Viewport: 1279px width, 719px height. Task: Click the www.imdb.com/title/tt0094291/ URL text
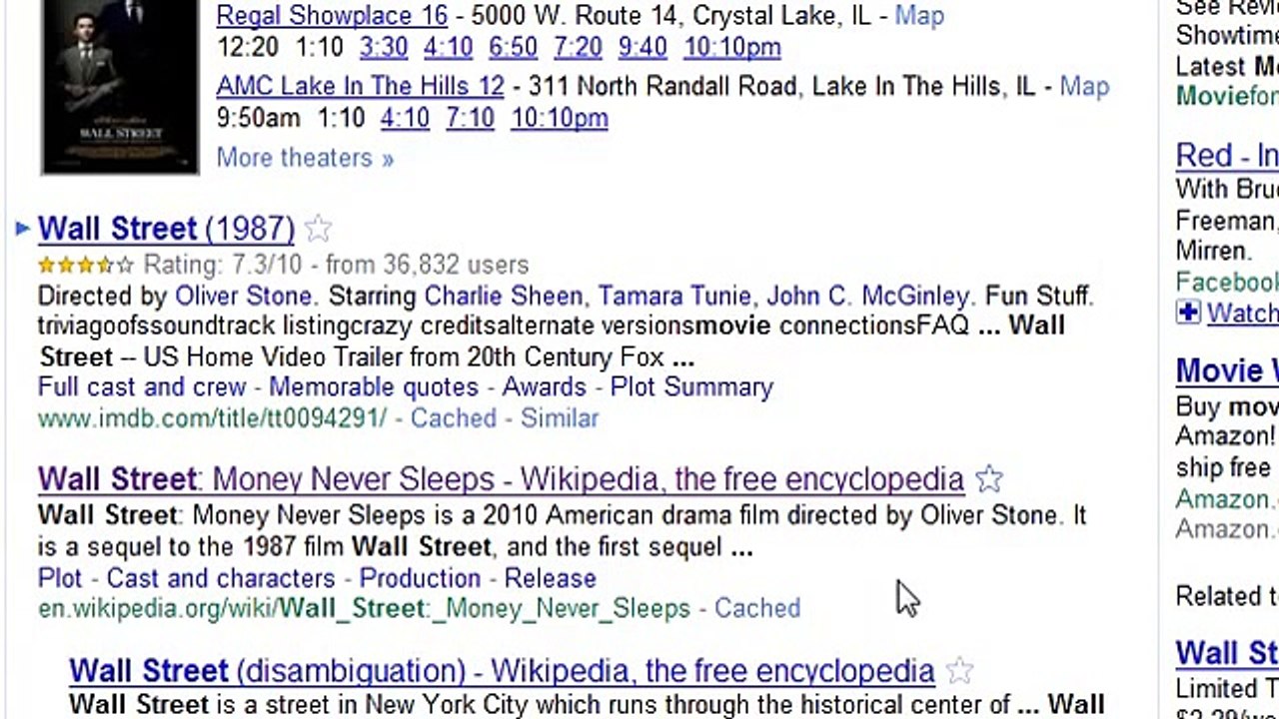212,418
